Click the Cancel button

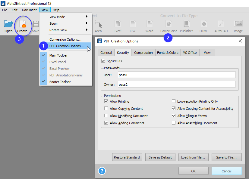pos(227,171)
